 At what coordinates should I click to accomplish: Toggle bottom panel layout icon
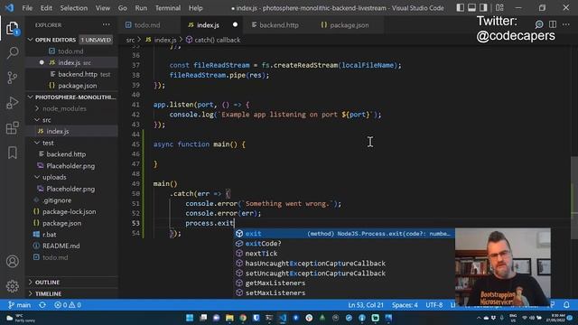tap(471, 8)
